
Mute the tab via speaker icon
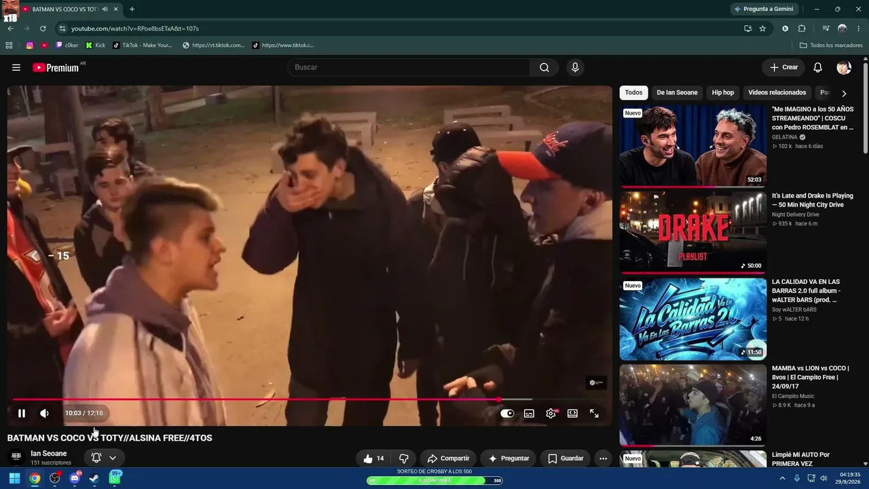(105, 9)
